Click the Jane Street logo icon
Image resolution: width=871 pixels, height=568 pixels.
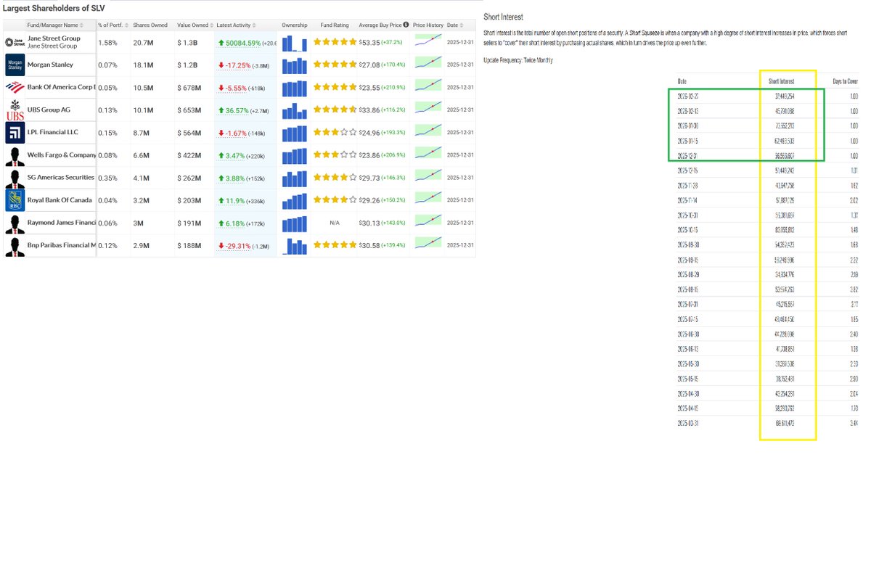pos(15,42)
